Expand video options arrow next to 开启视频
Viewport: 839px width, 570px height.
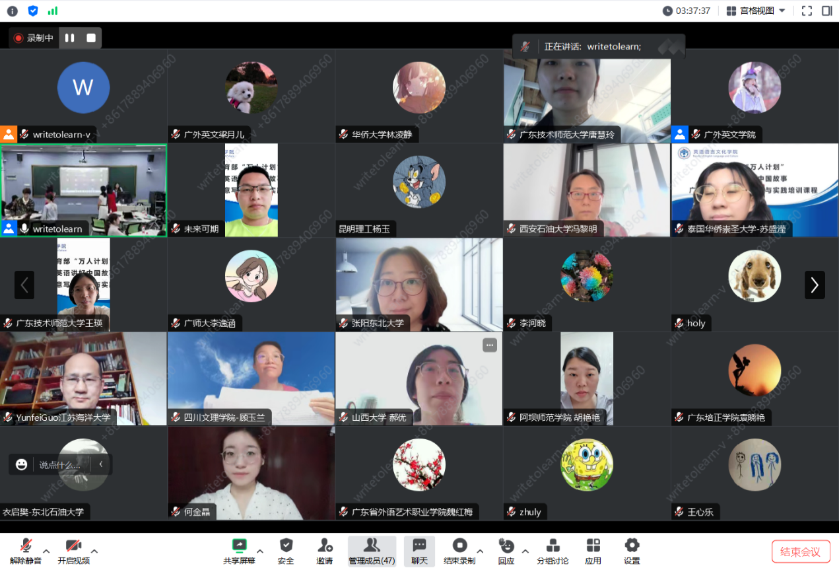click(x=94, y=551)
